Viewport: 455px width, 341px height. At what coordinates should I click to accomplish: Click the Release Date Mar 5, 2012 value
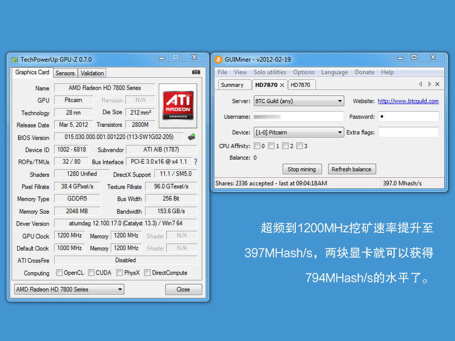[73, 125]
